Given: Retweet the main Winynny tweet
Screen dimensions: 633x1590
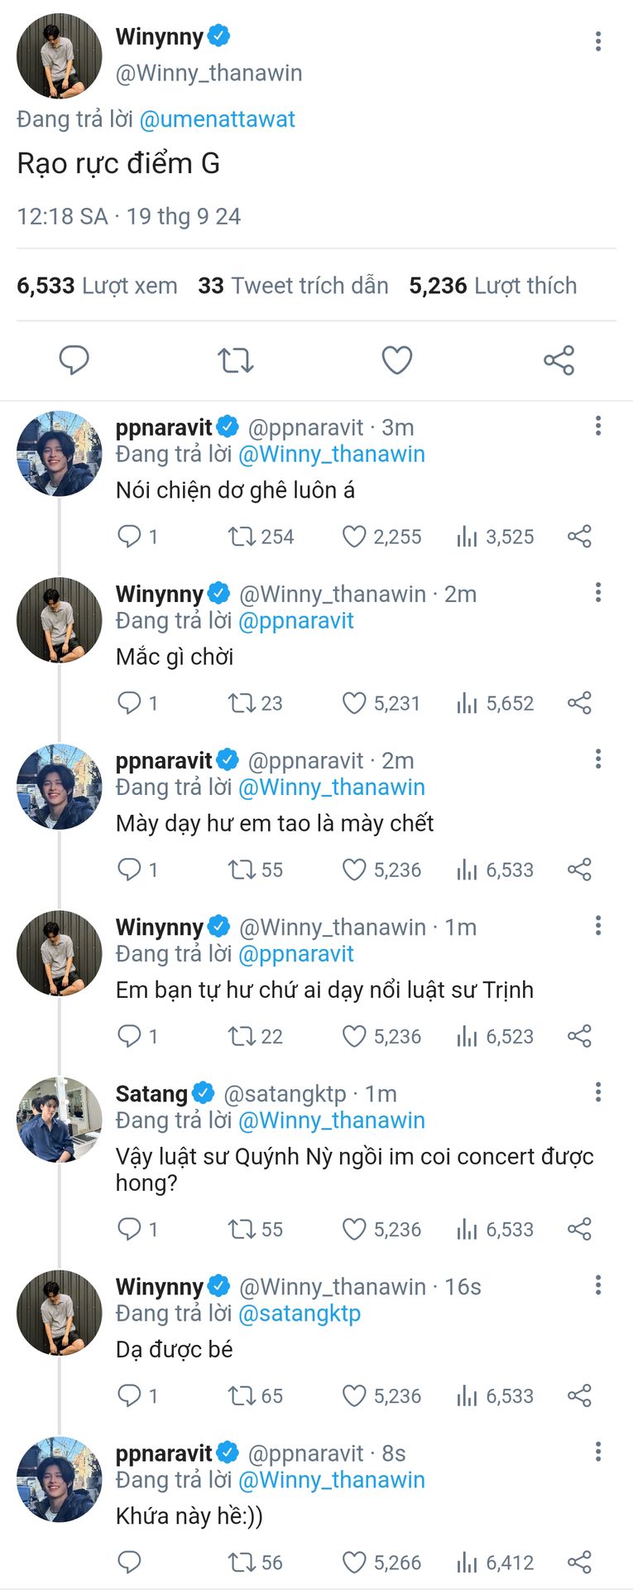Looking at the screenshot, I should pos(235,360).
